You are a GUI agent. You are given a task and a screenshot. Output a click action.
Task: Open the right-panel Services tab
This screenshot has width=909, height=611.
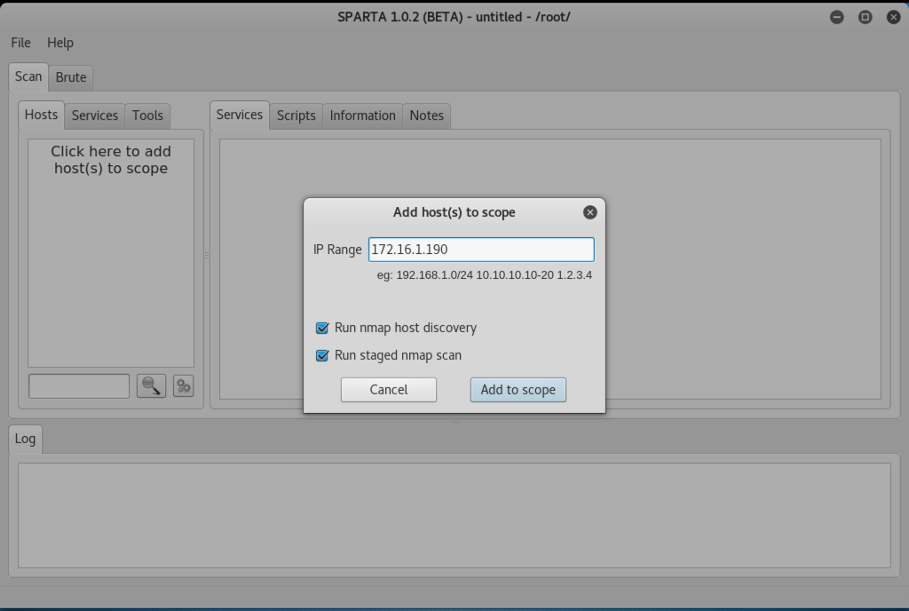240,115
